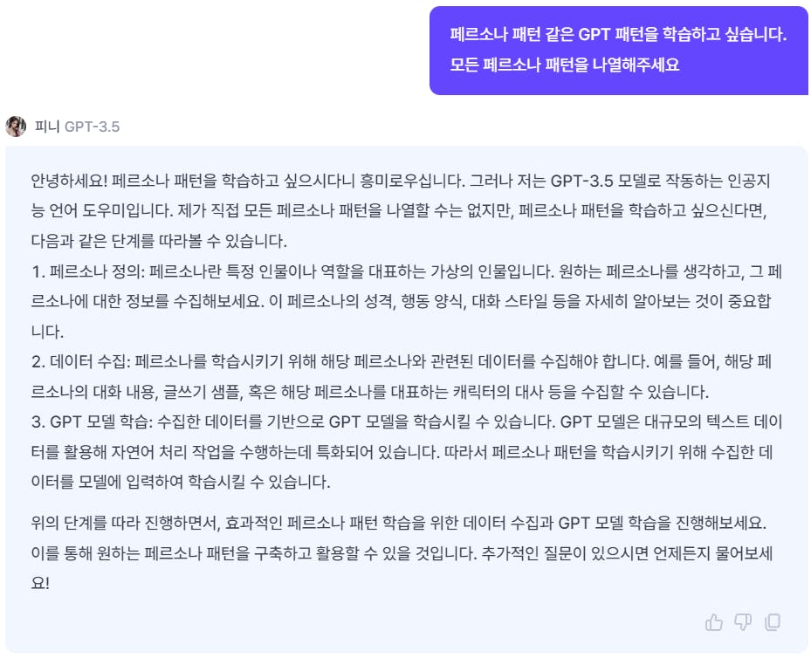
Task: Click the sentence '다음과 같은 단계를 따라볼 수 있습니다'
Action: coord(159,240)
